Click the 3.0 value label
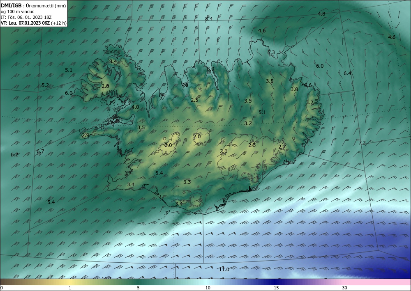The height and width of the screenshot is (291, 411). 294,89
